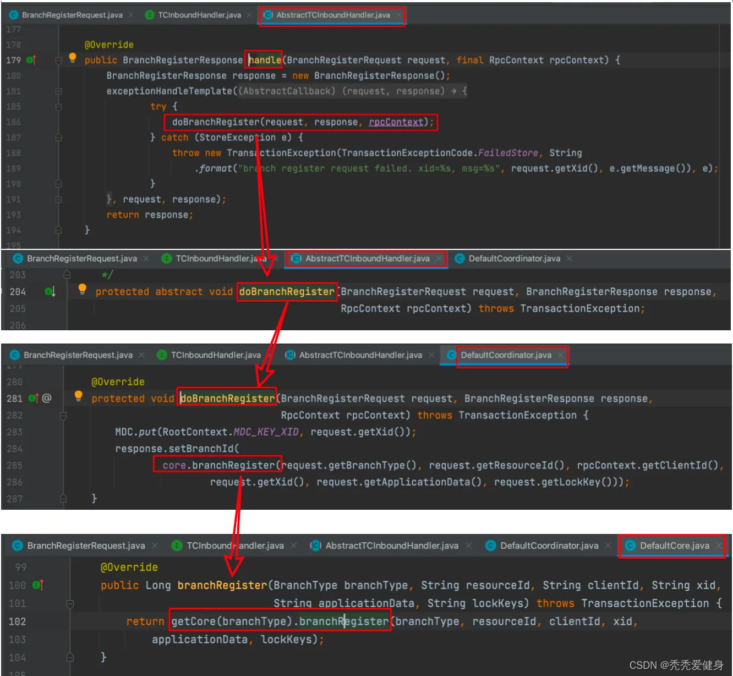The width and height of the screenshot is (733, 676).
Task: Close BranchRegisterRequest.java tab above line 280
Action: [x=141, y=355]
